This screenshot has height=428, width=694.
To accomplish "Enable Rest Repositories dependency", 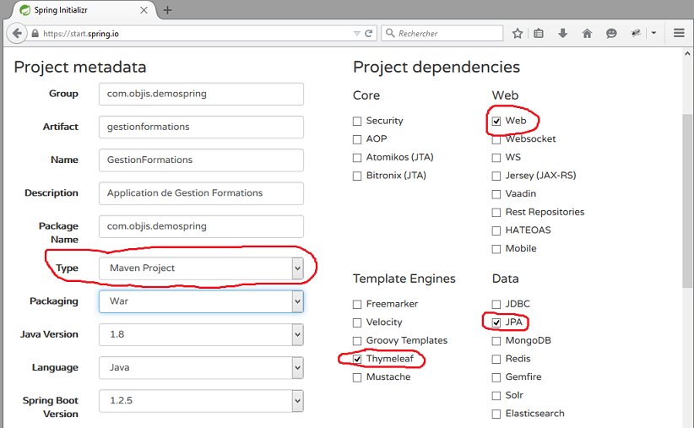I will click(x=496, y=213).
